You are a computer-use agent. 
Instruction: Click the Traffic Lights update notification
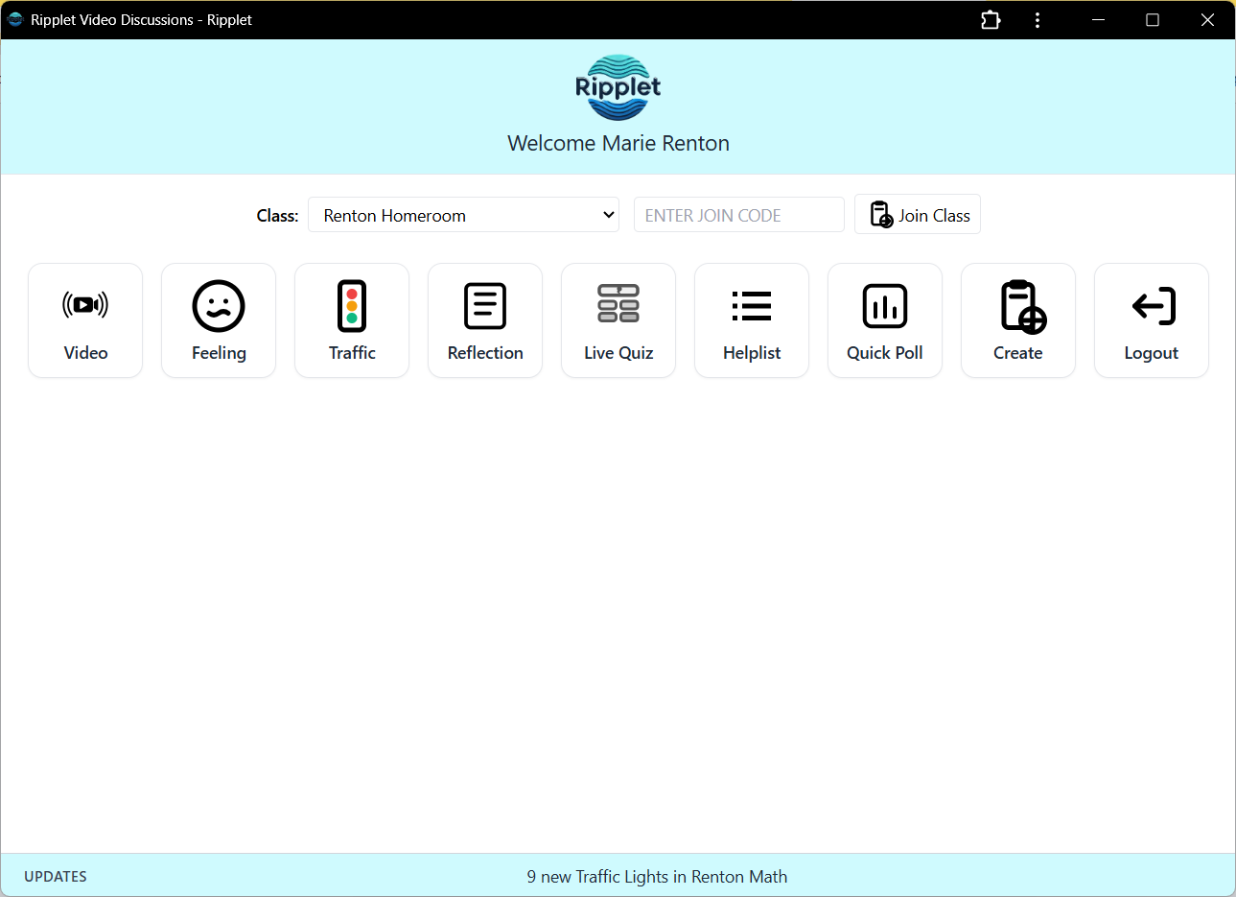pos(656,876)
